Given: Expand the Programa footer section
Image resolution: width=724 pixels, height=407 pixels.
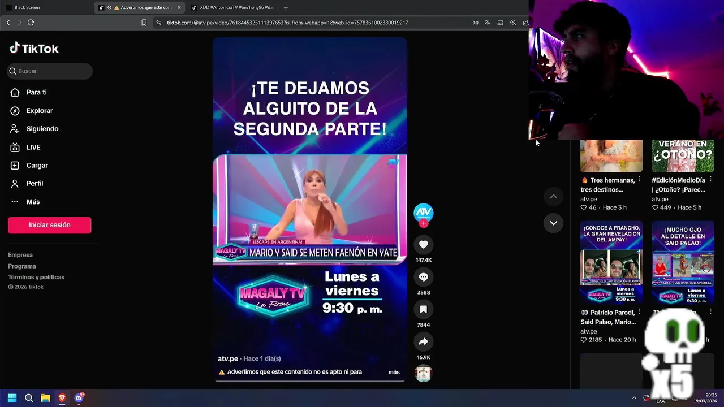Looking at the screenshot, I should click(22, 266).
